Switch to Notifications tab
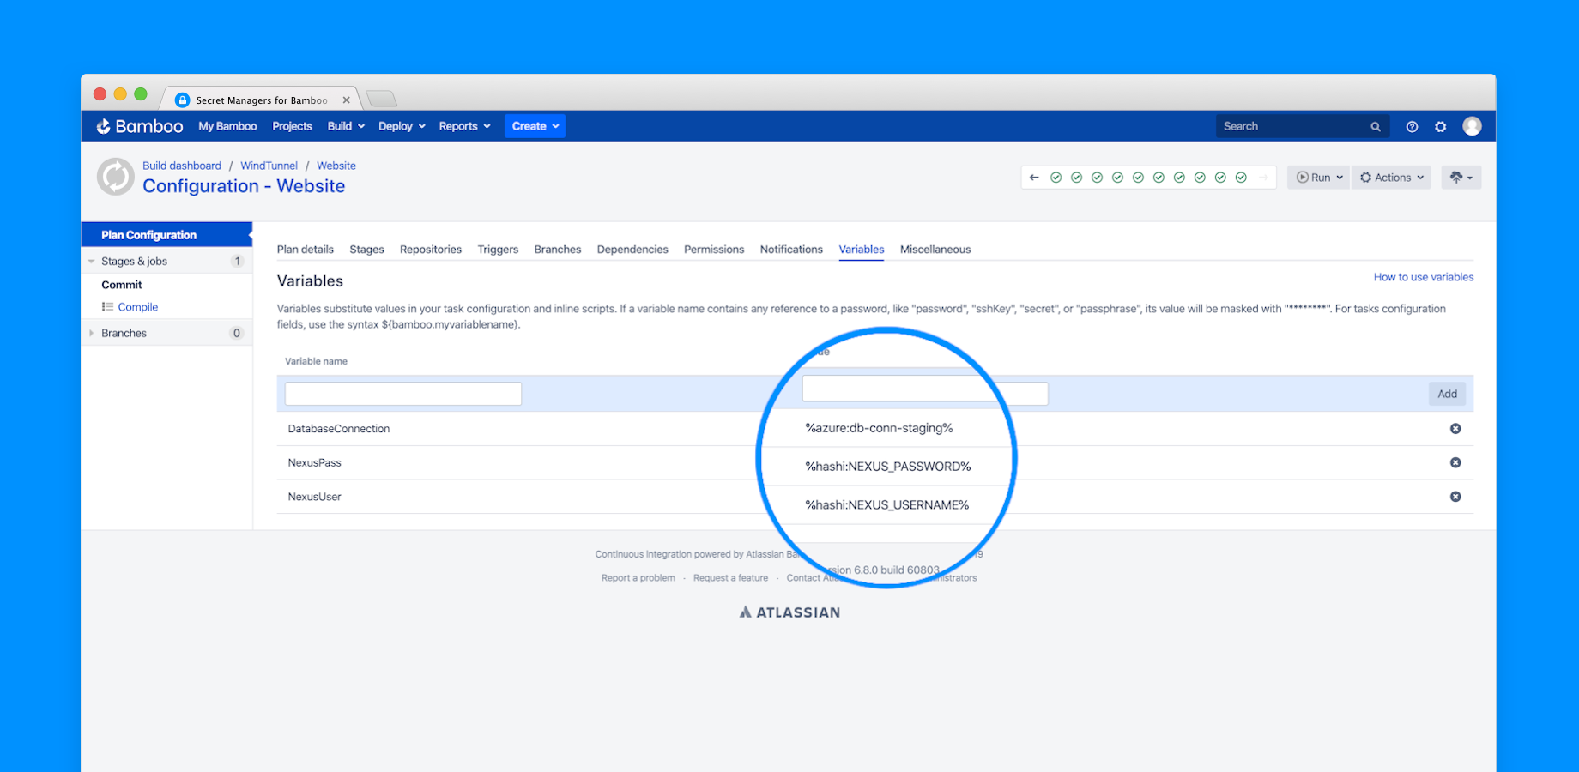1579x772 pixels. [x=791, y=250]
